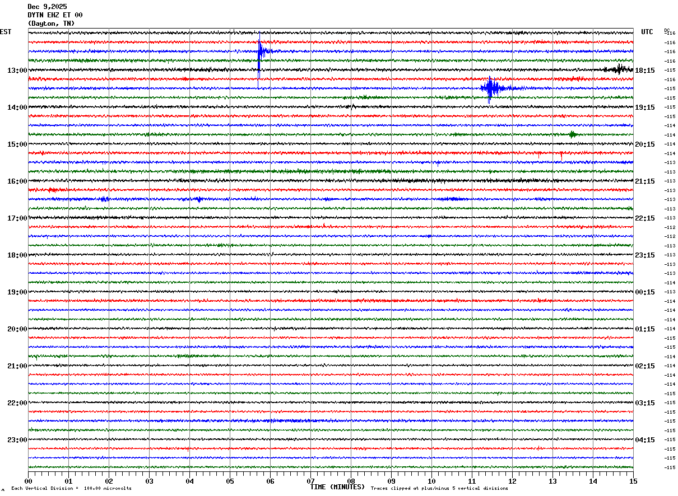Click the 15 minute mark on the time axis
The image size is (678, 496).
point(633,481)
